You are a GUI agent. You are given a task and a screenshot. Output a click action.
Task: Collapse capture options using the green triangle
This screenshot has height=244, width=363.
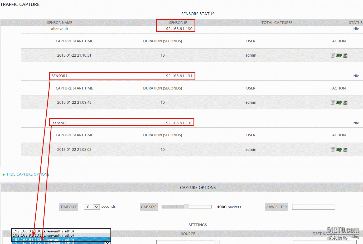4,175
